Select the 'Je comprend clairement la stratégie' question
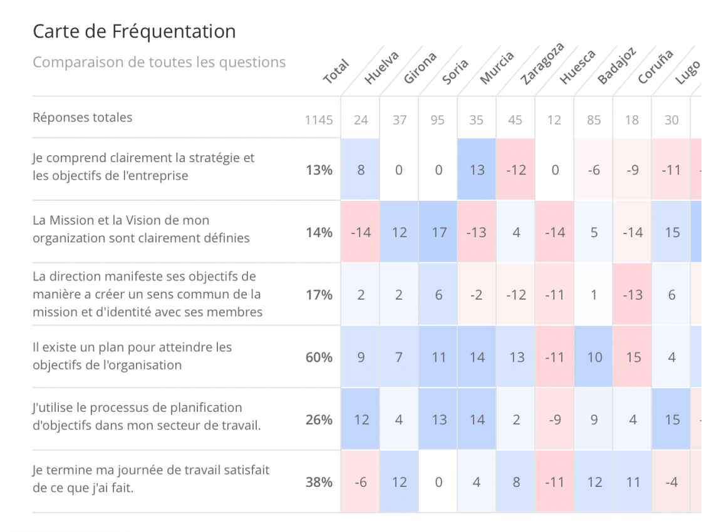 click(143, 166)
